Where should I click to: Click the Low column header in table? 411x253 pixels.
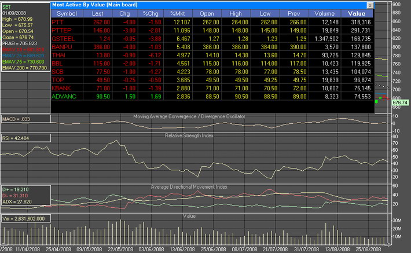click(x=265, y=14)
